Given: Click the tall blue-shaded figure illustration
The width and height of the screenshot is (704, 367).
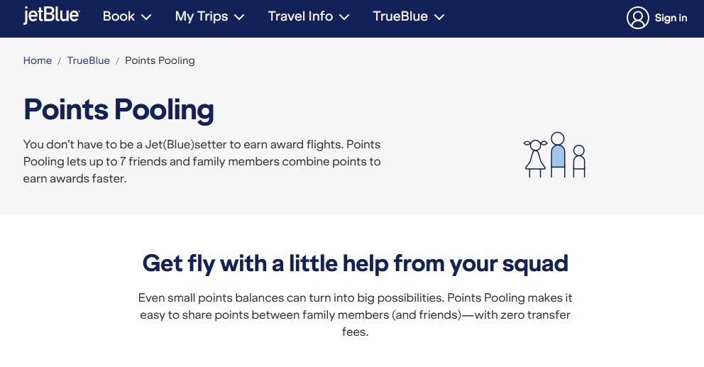Looking at the screenshot, I should pyautogui.click(x=558, y=155).
